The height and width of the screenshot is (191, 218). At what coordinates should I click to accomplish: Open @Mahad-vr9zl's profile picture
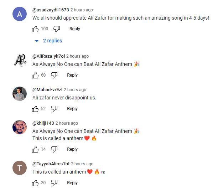click(x=19, y=94)
